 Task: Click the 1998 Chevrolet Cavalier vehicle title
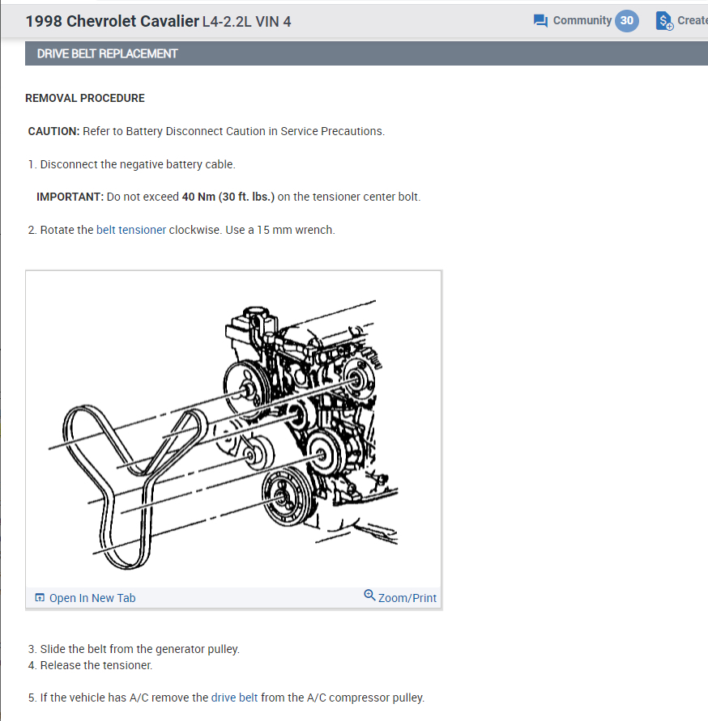(112, 21)
